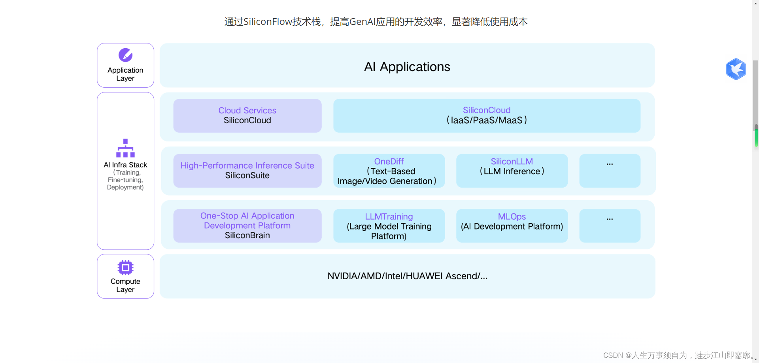Select the Application Layer card
Viewport: 759px width, 363px height.
pos(125,65)
